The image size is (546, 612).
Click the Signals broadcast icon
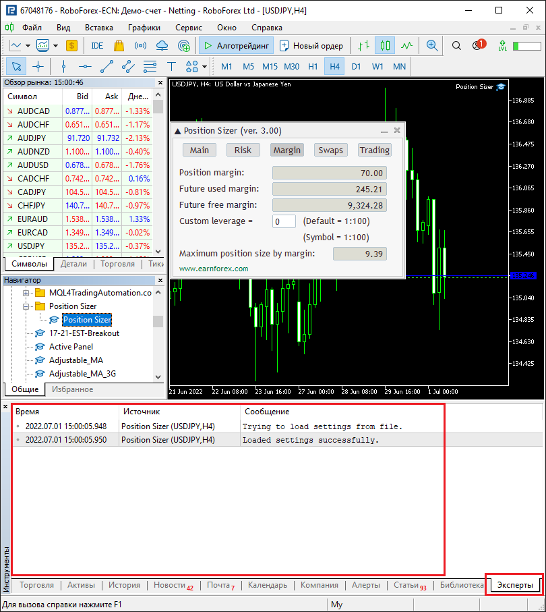(x=140, y=46)
